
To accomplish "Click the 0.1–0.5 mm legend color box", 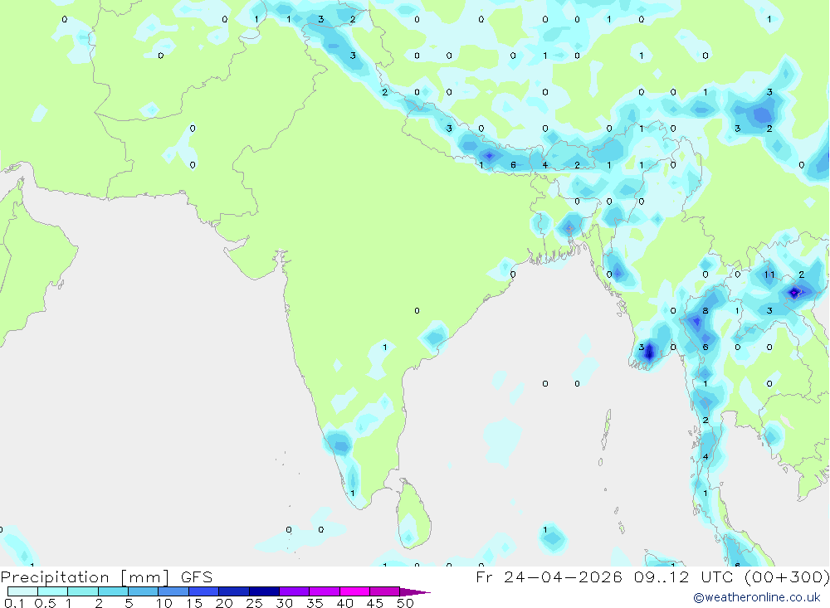I will [22, 591].
